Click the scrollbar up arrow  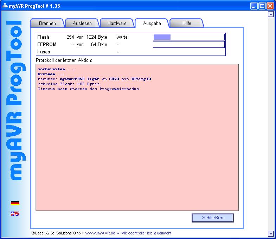tap(271, 14)
